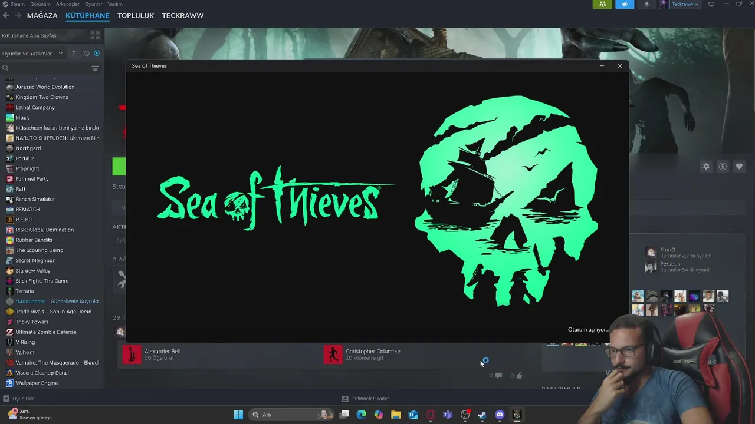Click the weather widget showing 28°C
Image resolution: width=755 pixels, height=424 pixels.
pyautogui.click(x=29, y=415)
